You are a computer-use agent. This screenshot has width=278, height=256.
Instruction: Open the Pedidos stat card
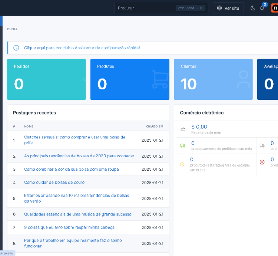[x=46, y=79]
